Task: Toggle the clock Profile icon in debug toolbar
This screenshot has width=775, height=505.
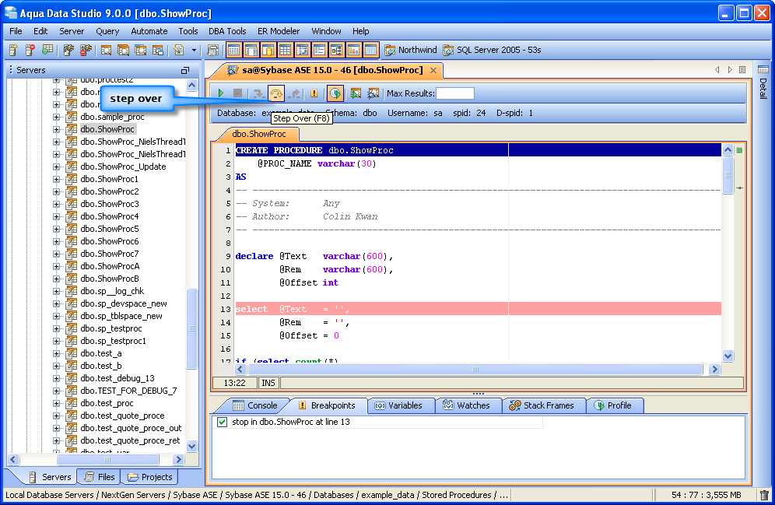Action: pos(335,93)
